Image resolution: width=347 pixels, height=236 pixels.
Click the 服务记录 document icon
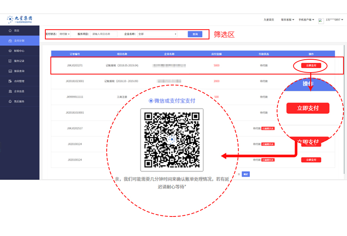click(10, 61)
